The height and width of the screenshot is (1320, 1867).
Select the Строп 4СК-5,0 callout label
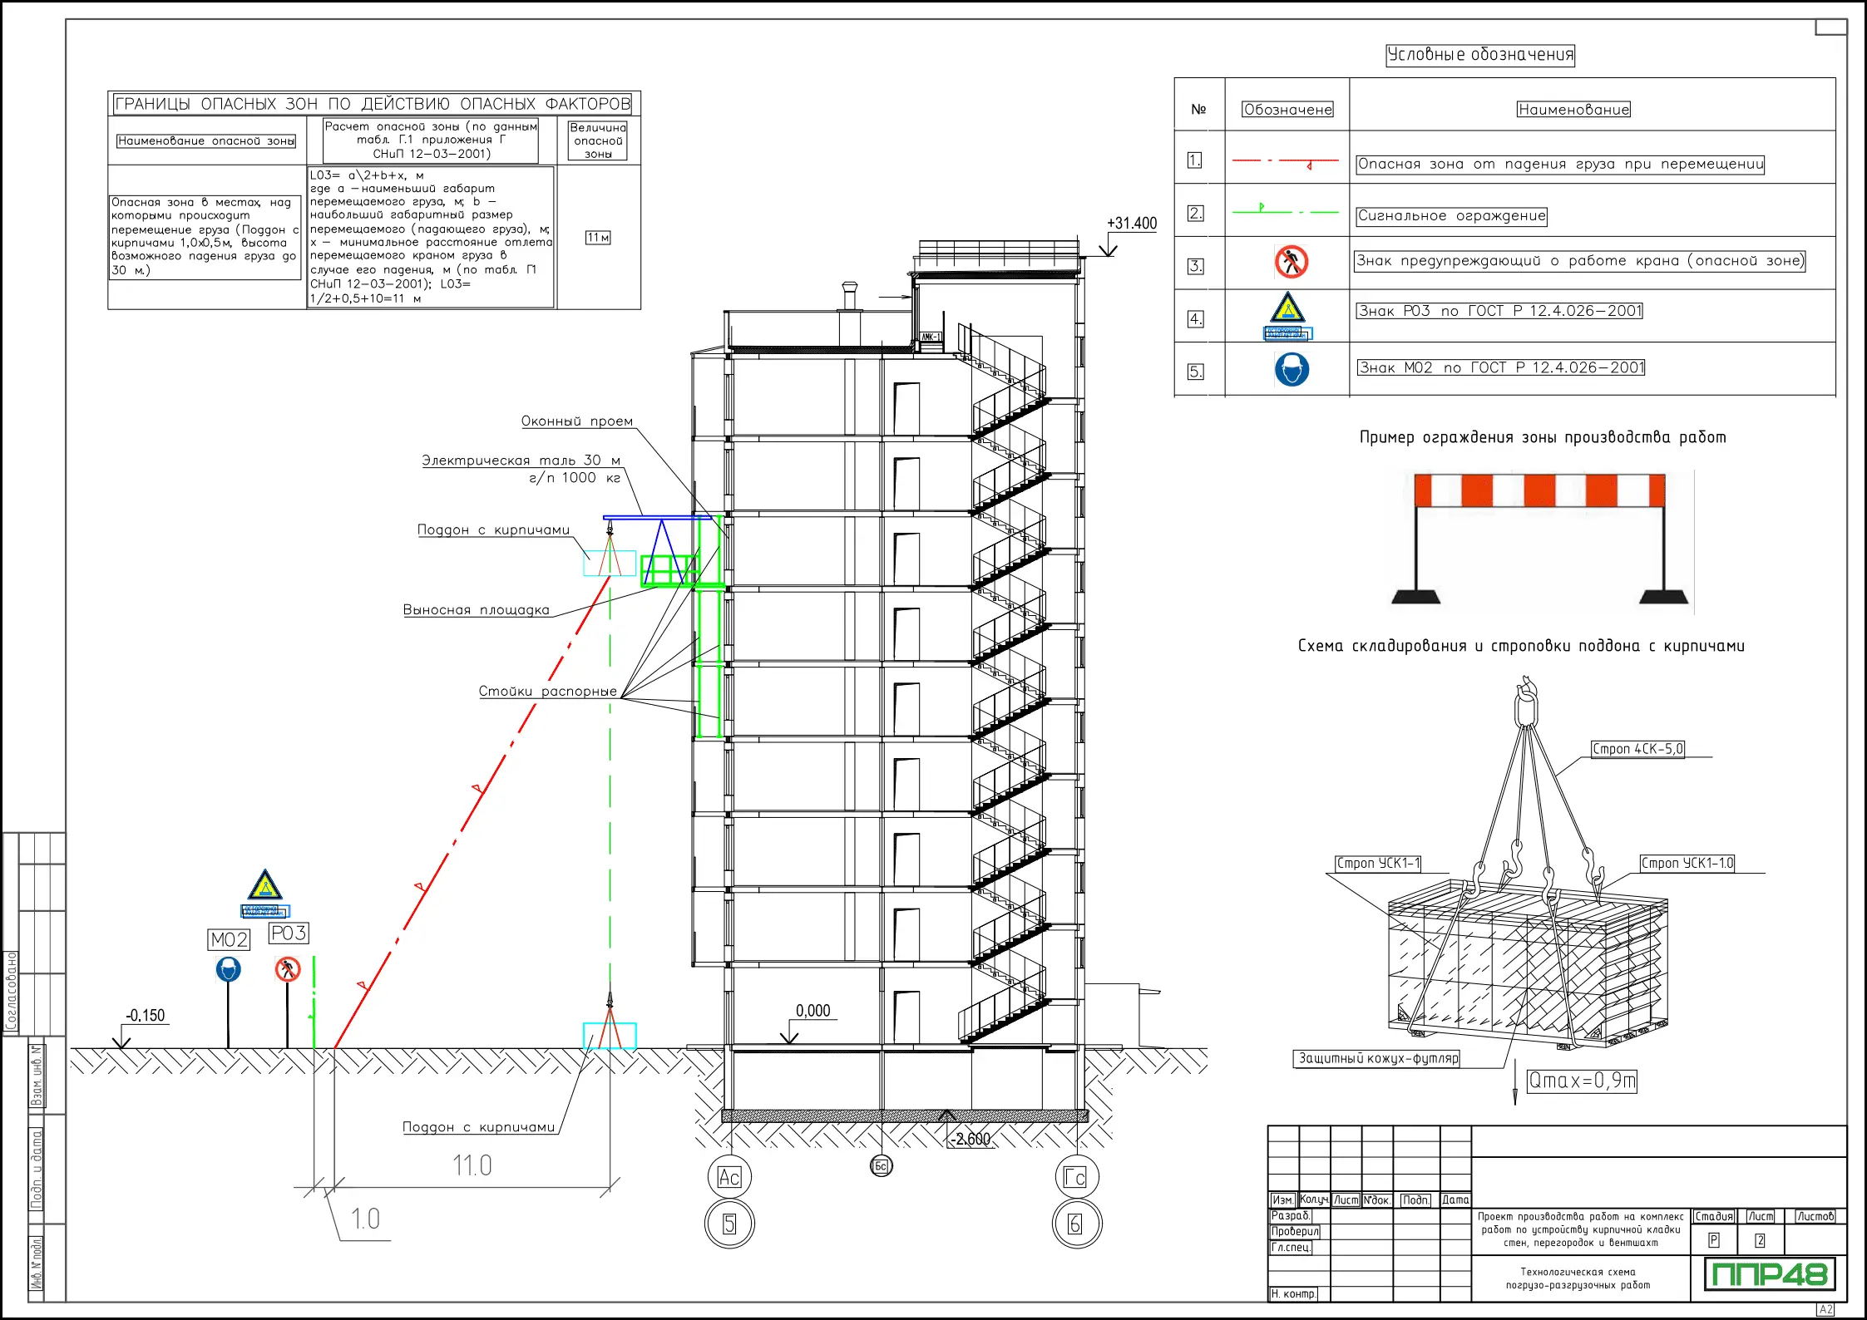1637,749
